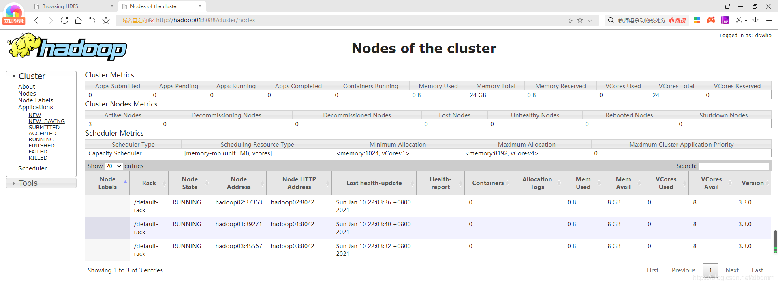
Task: Filter applications by SUBMITTED state
Action: (x=44, y=128)
